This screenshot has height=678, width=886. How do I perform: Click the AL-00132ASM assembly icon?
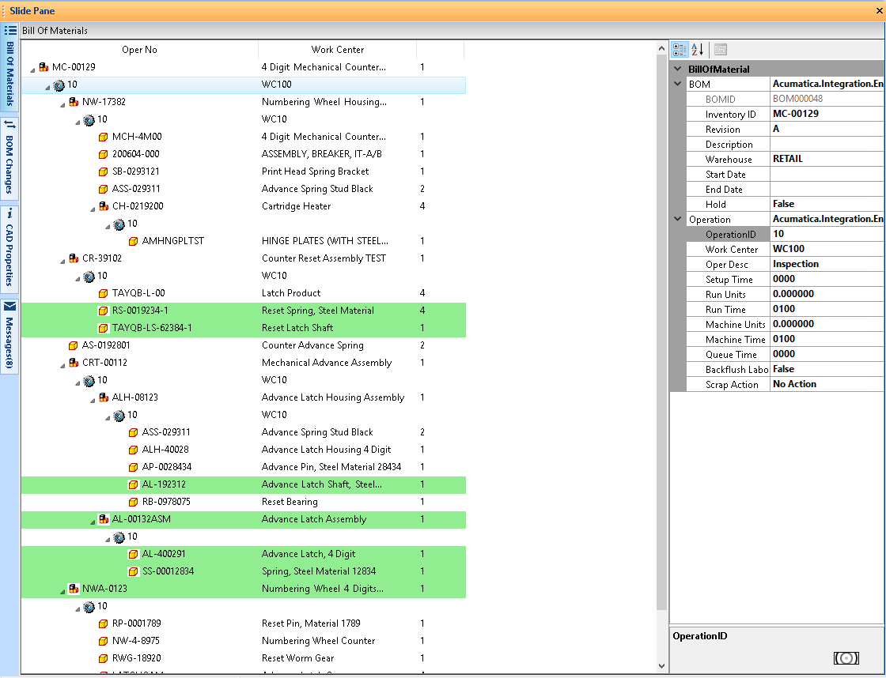(104, 519)
